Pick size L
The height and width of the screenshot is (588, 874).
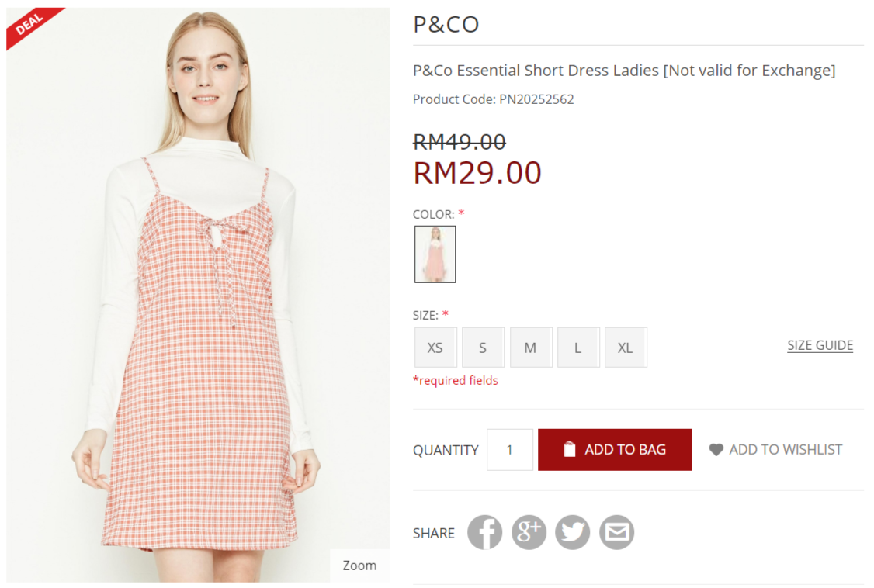577,348
